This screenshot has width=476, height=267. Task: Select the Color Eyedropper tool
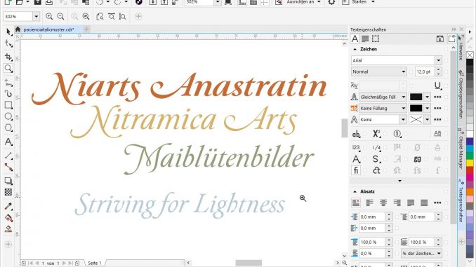[8, 207]
